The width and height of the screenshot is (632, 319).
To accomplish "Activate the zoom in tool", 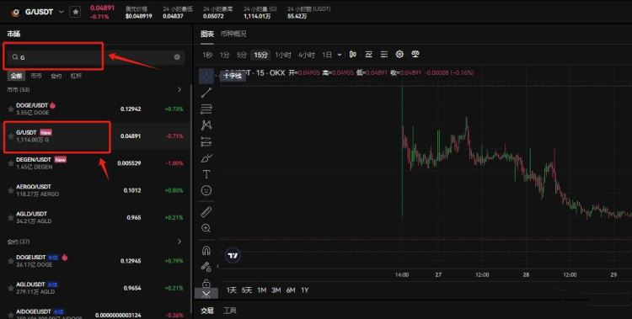I will [206, 228].
